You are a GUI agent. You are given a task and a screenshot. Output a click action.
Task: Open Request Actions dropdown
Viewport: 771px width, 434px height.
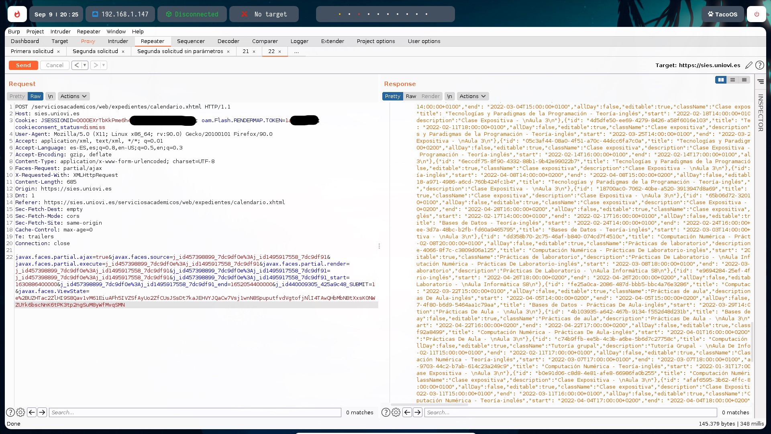pyautogui.click(x=73, y=96)
